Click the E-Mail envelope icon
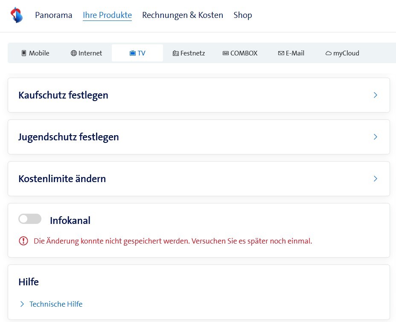 coord(281,53)
